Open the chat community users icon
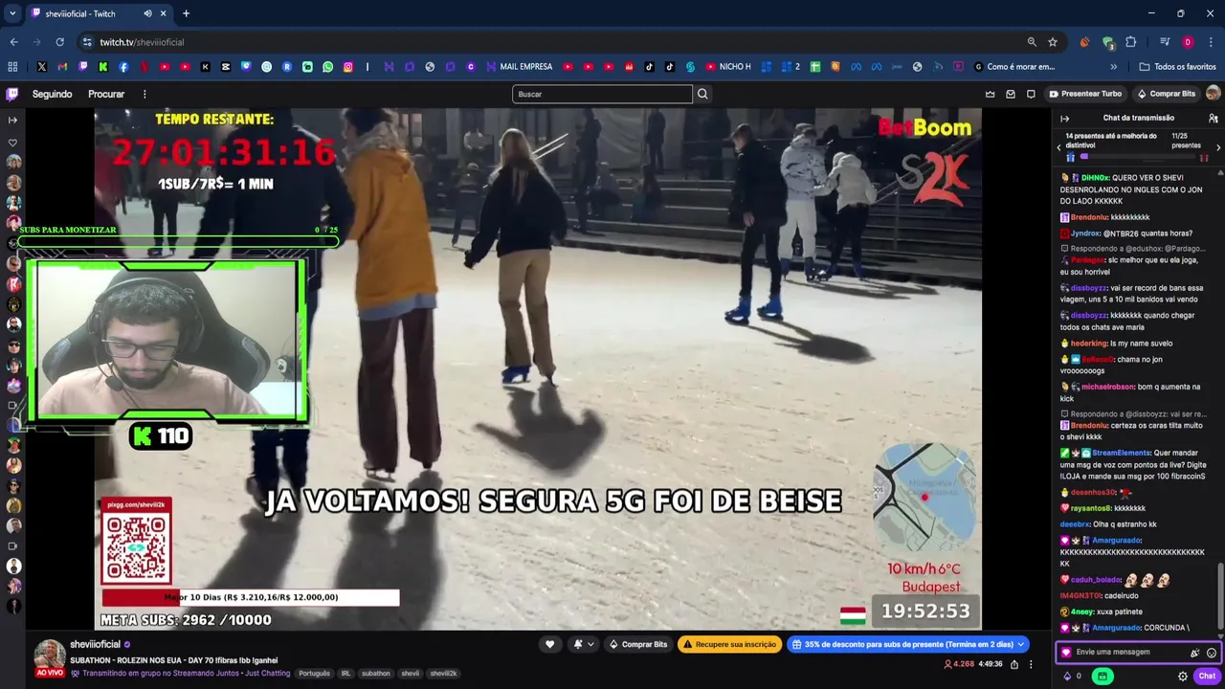The width and height of the screenshot is (1225, 689). [1214, 118]
